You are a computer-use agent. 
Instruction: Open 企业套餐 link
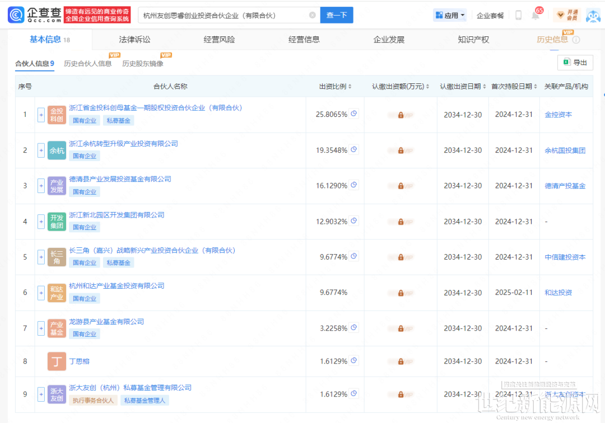490,16
